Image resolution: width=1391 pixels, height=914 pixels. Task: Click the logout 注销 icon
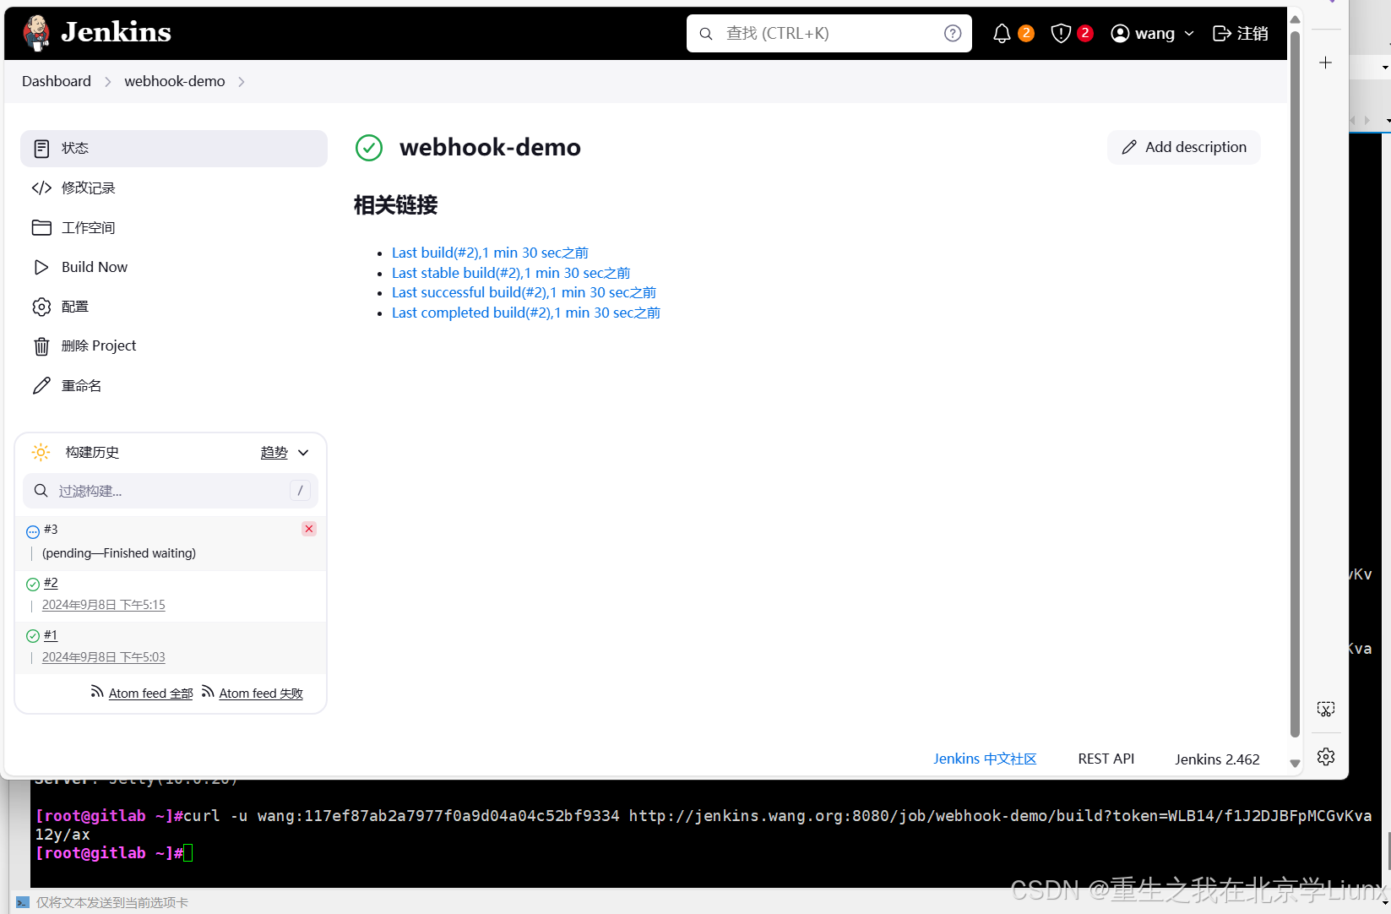(1221, 33)
